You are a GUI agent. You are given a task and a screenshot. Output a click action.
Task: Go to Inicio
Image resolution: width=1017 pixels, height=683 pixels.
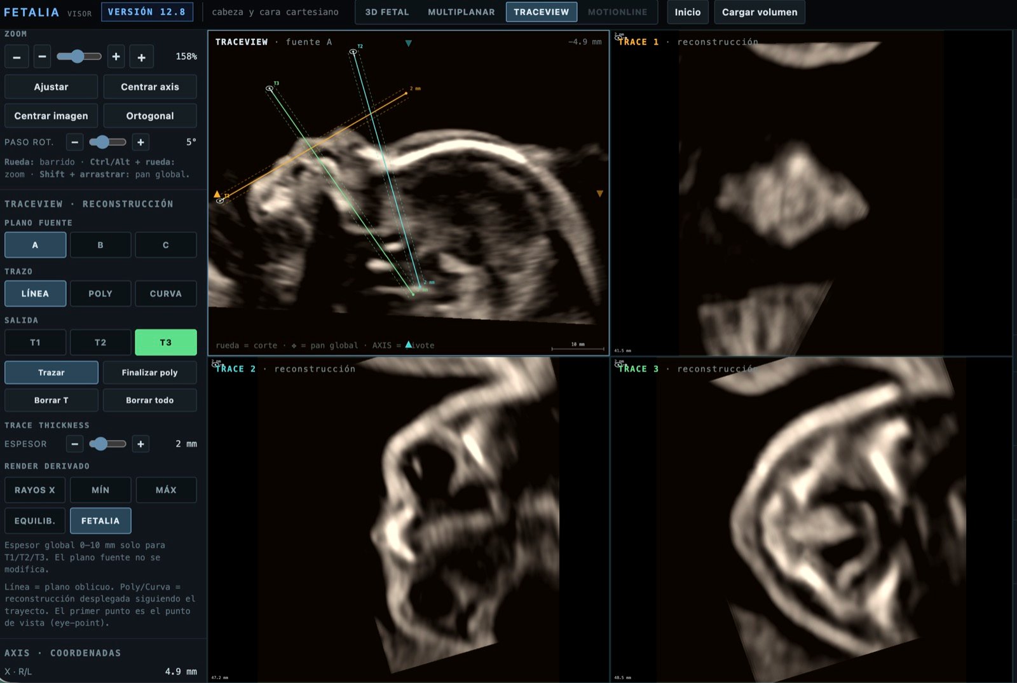[688, 12]
